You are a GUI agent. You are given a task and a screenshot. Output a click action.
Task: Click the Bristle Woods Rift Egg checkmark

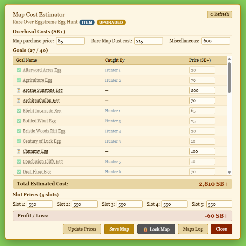(19, 131)
